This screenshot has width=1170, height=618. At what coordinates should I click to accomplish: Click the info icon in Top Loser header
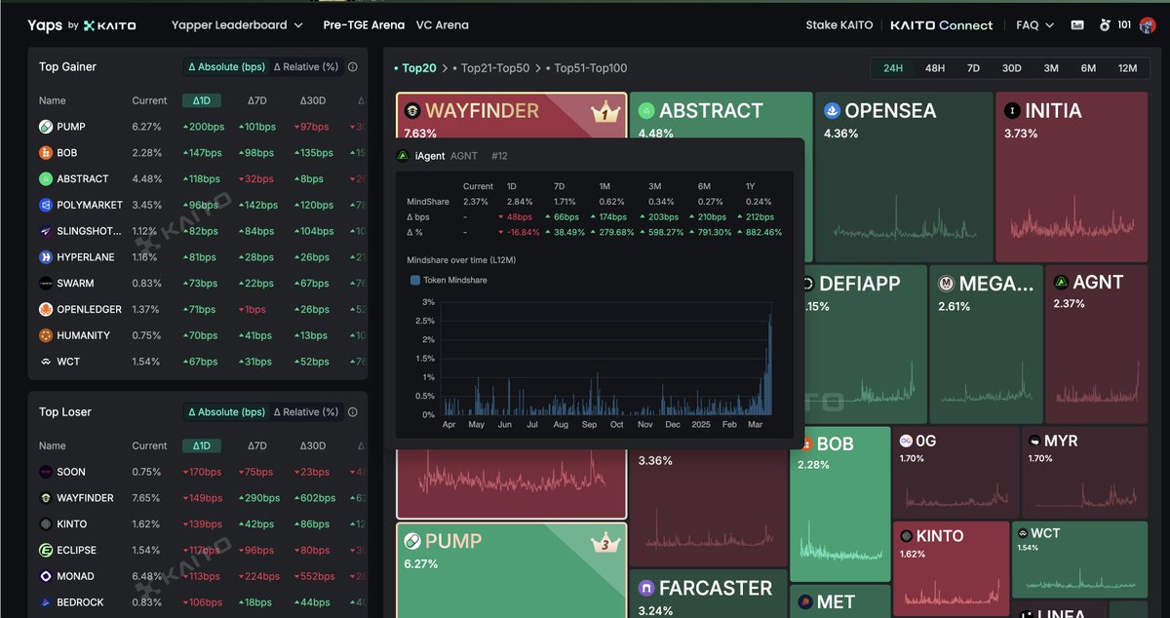click(353, 412)
